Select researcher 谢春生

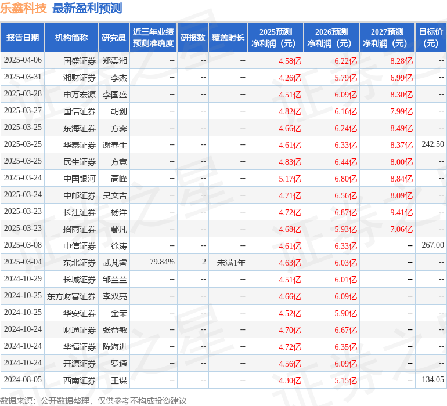pos(115,145)
